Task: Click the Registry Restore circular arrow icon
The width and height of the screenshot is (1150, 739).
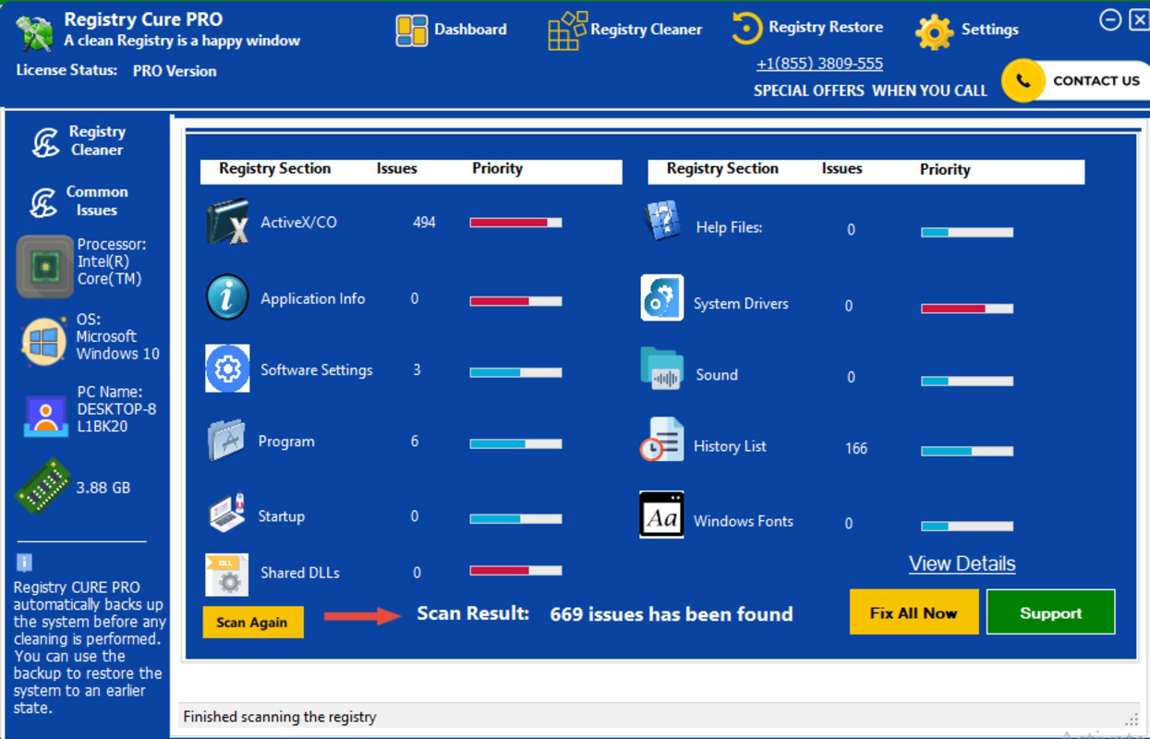Action: 746,29
